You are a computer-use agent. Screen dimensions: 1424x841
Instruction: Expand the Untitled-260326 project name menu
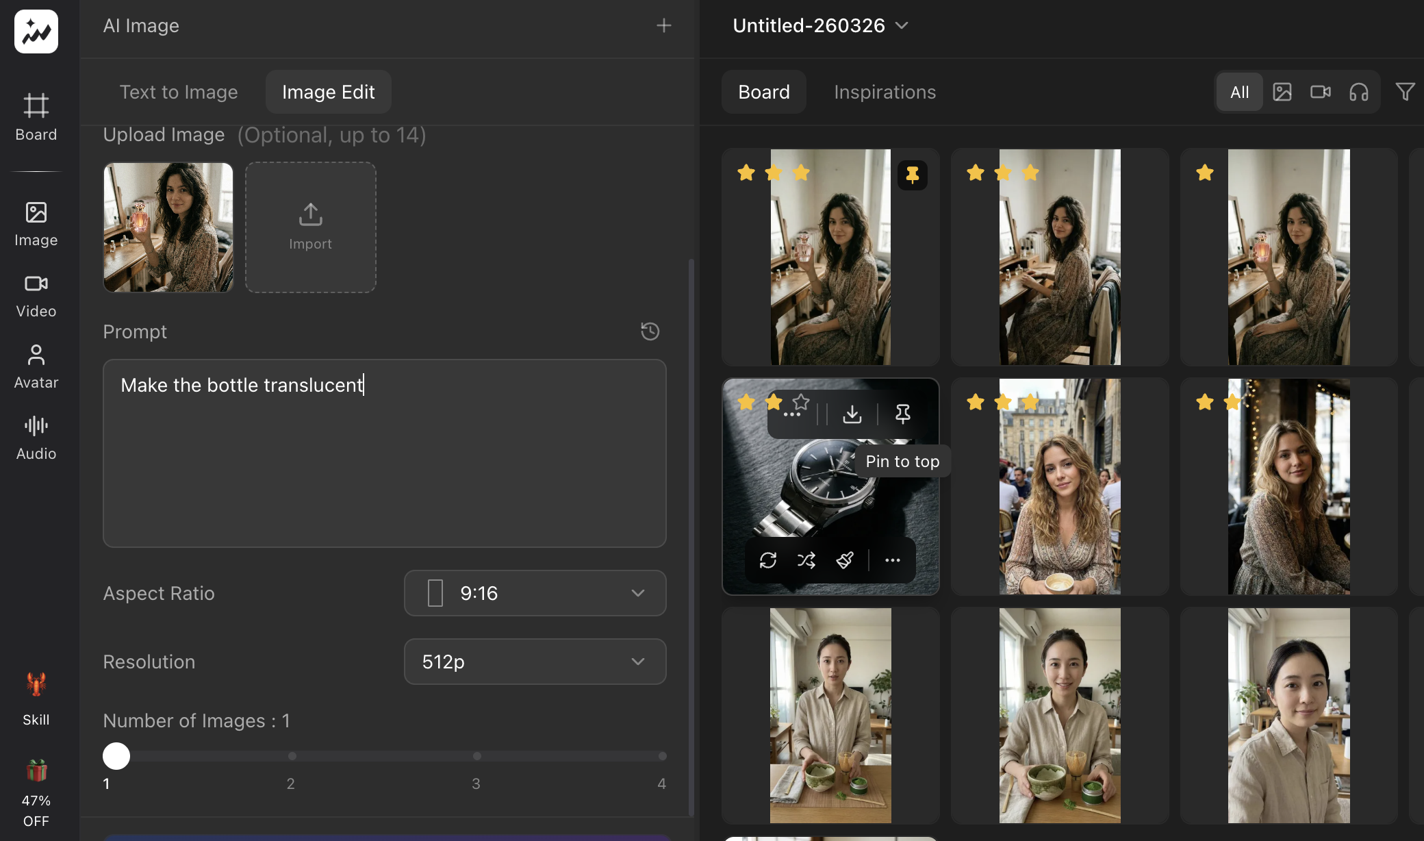coord(902,25)
